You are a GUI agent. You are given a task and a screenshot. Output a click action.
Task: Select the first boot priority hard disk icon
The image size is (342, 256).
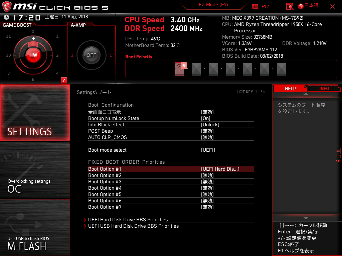[x=179, y=69]
